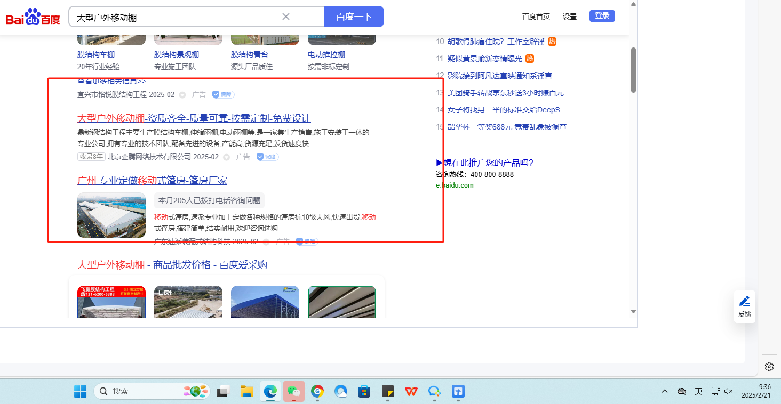Expand ad info arrow next to 北京企腾网络技术有限公司
Viewport: 781px width, 404px height.
pyautogui.click(x=226, y=157)
